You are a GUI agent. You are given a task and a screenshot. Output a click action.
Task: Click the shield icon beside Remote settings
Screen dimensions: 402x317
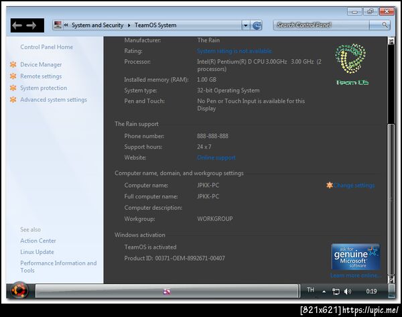pos(13,76)
